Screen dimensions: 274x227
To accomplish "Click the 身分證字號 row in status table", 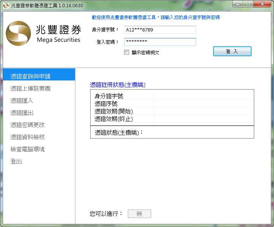I will [172, 96].
